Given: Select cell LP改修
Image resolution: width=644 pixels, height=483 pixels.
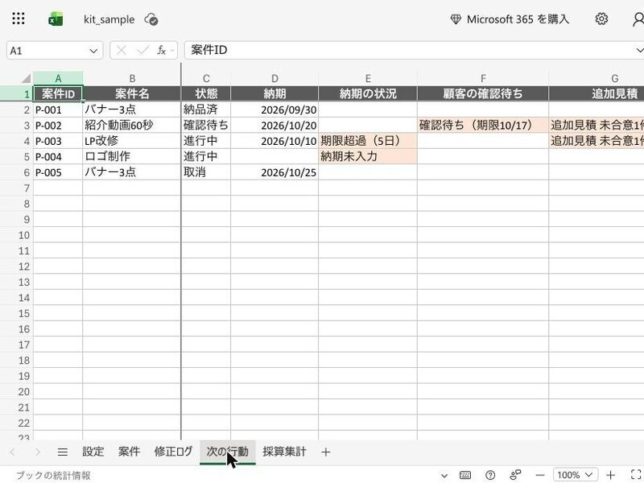Looking at the screenshot, I should point(132,141).
